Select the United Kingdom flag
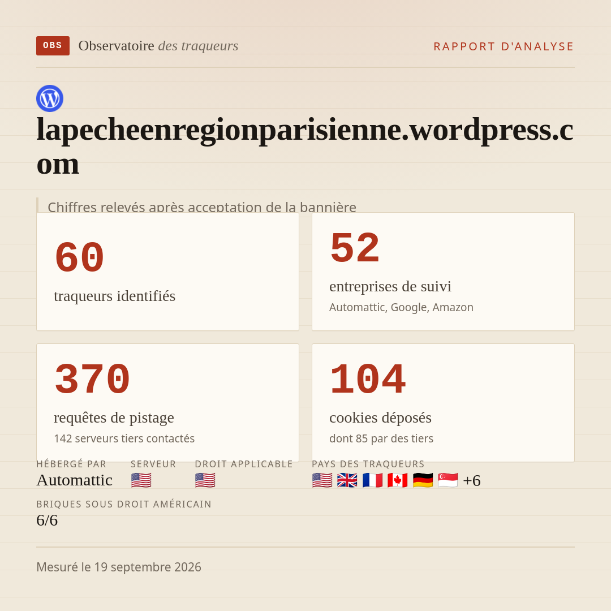The height and width of the screenshot is (611, 611). click(x=347, y=480)
